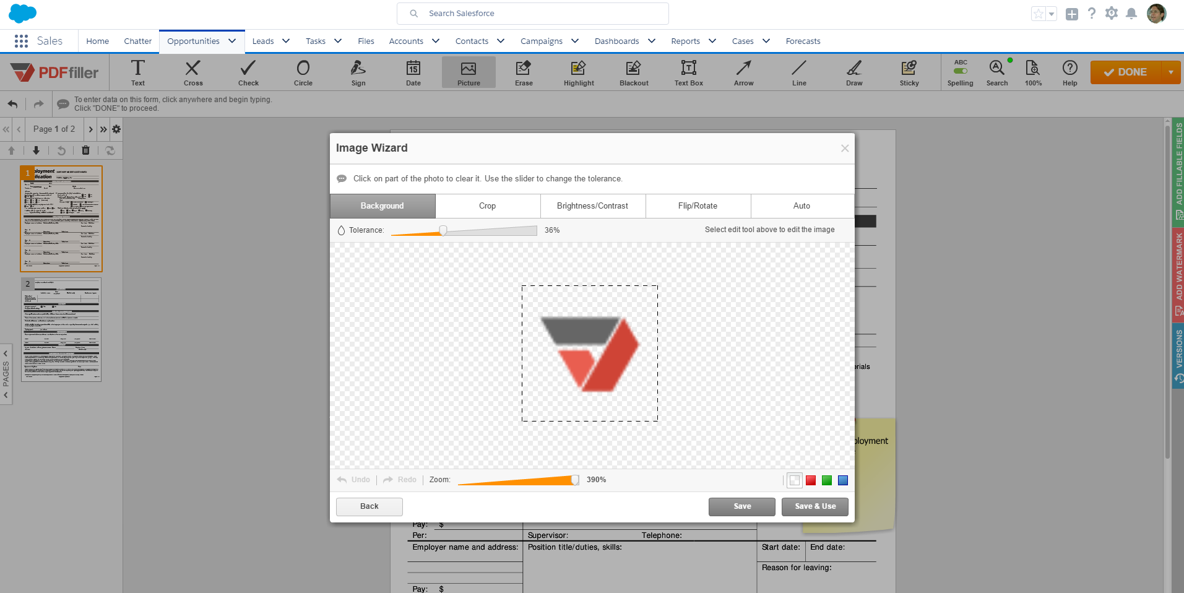Screen dimensions: 1184x593
Task: Choose the red background swatch
Action: (x=811, y=480)
